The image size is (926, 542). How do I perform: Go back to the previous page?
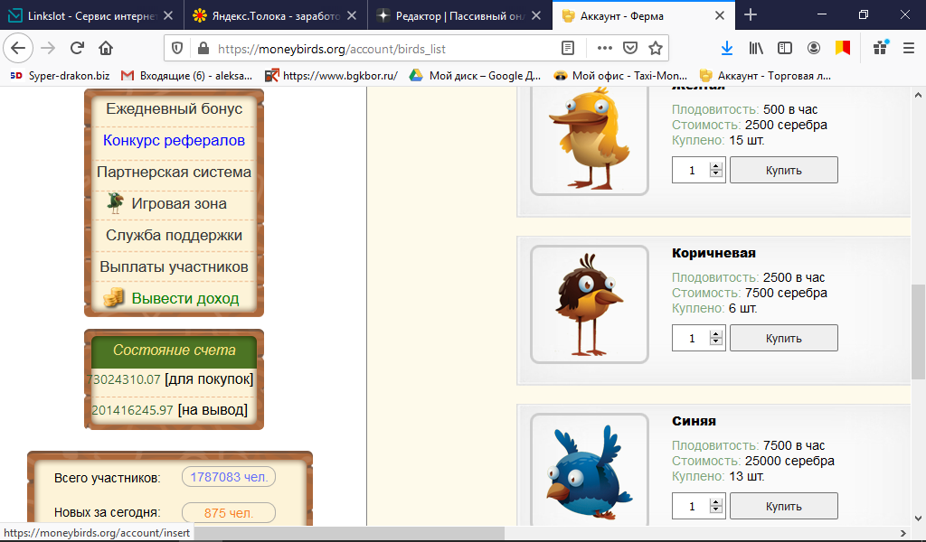point(18,49)
